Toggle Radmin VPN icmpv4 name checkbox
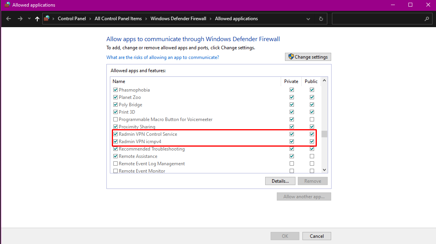This screenshot has width=436, height=244. click(115, 142)
